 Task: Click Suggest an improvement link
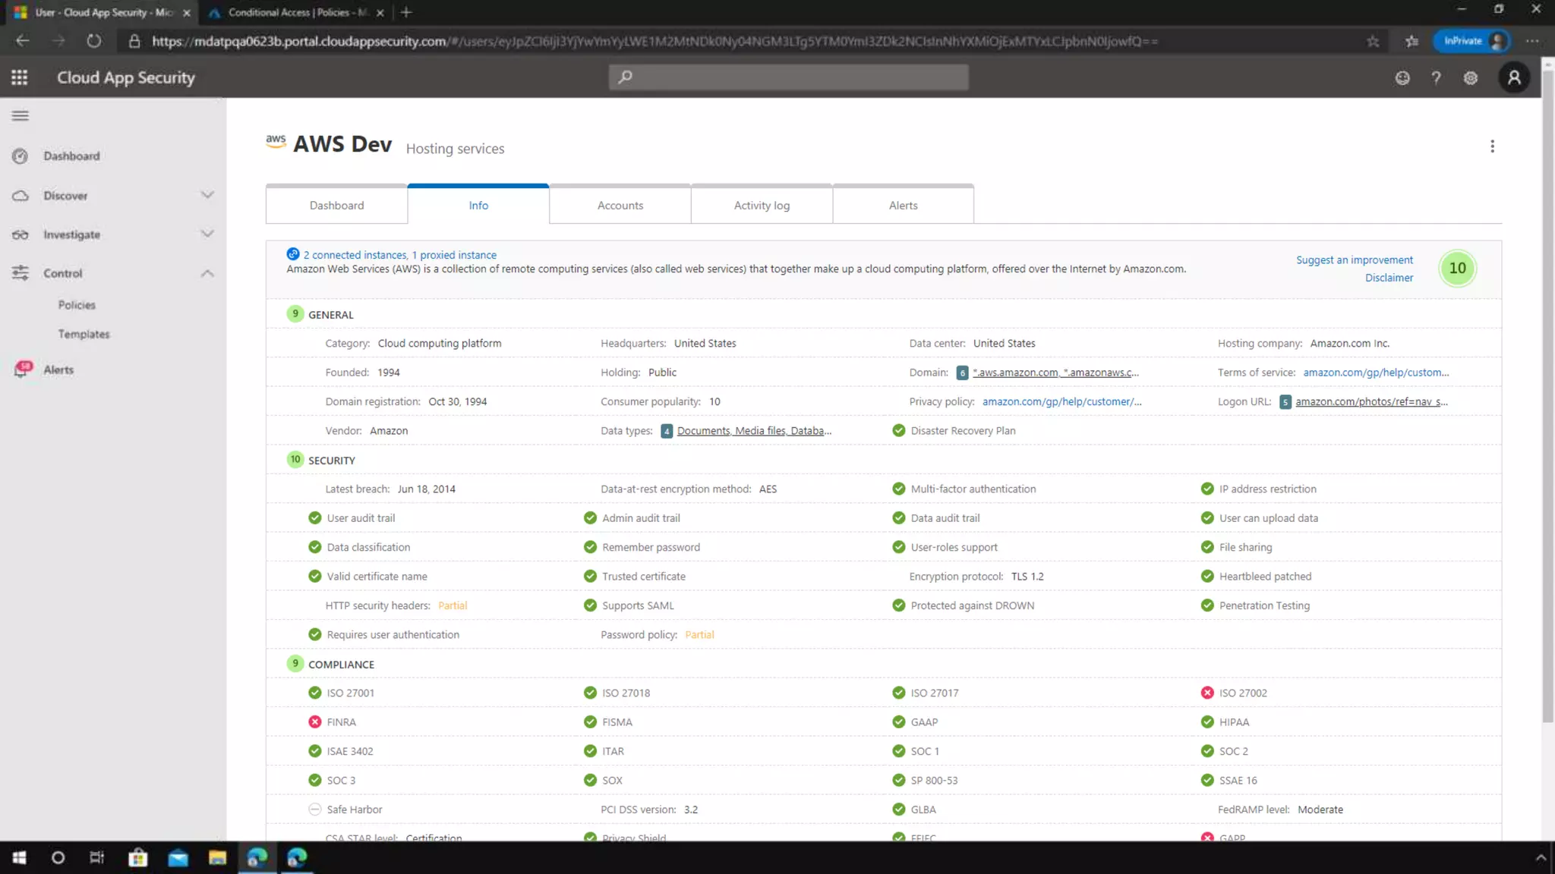[x=1355, y=260]
